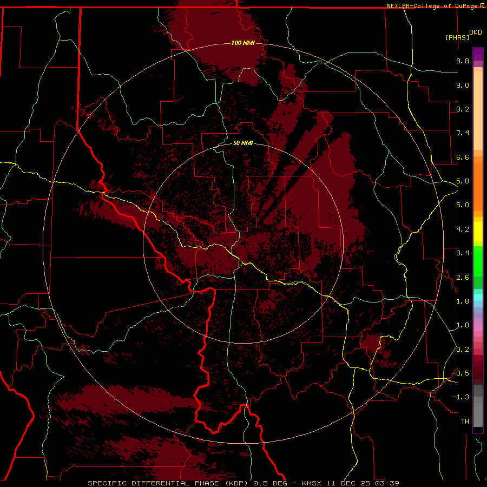The image size is (487, 487).
Task: Pick the bright green band on the color scale
Action: [x=478, y=261]
